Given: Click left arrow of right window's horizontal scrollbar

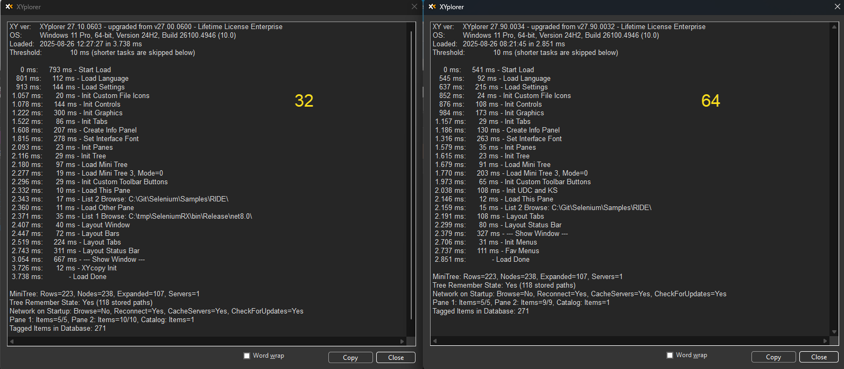Looking at the screenshot, I should click(x=435, y=341).
